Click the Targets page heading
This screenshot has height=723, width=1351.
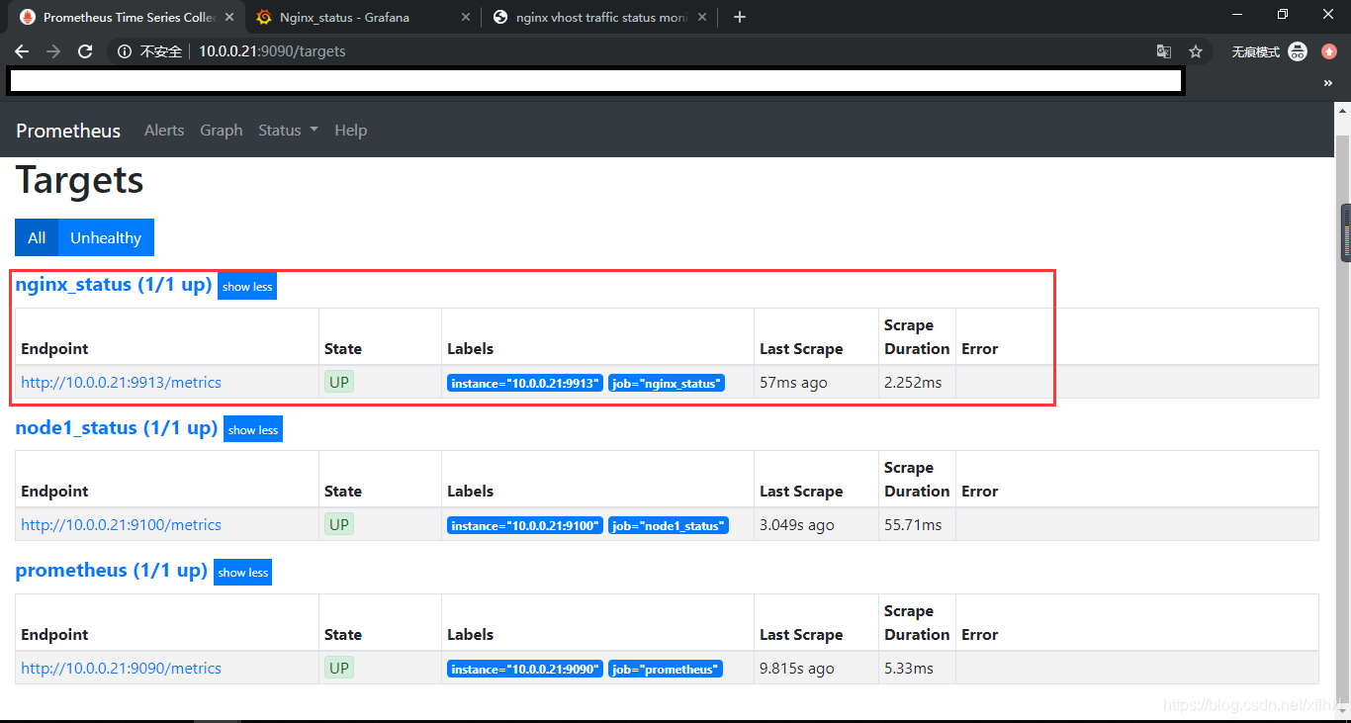[x=80, y=180]
